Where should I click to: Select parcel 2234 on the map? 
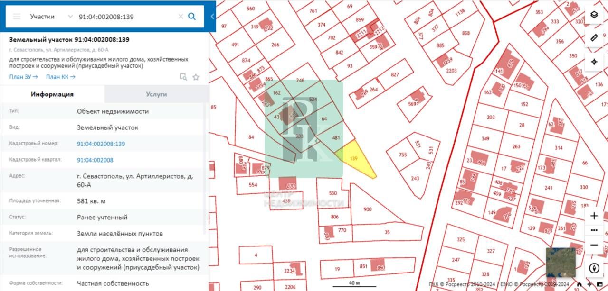pyautogui.click(x=290, y=271)
